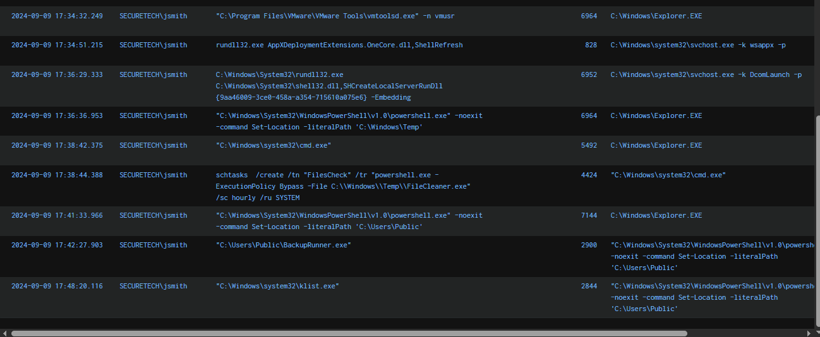
Task: Select the 17:36:36.953 timestamp
Action: point(57,116)
